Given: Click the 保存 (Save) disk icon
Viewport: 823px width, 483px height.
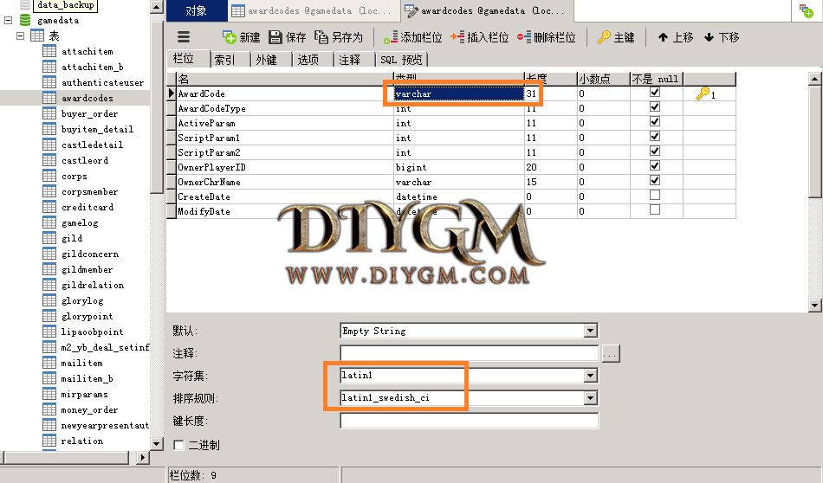Looking at the screenshot, I should [275, 37].
